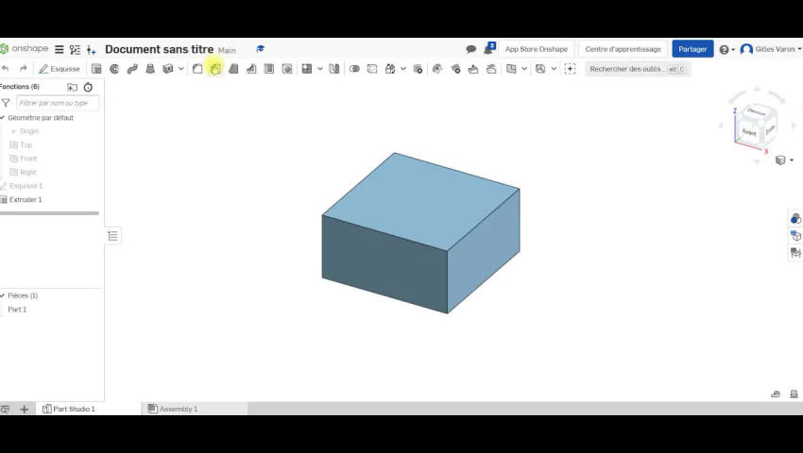Click the Filtrer par nom ou type field
The height and width of the screenshot is (453, 803).
point(57,103)
